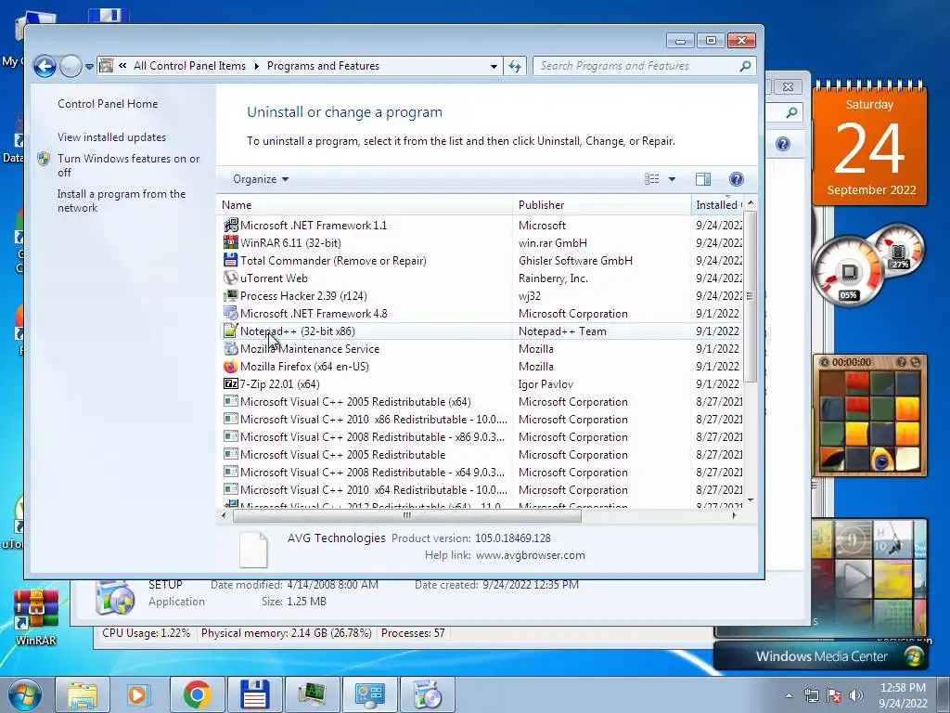950x713 pixels.
Task: Open the recent pages dropdown arrow
Action: coord(89,67)
